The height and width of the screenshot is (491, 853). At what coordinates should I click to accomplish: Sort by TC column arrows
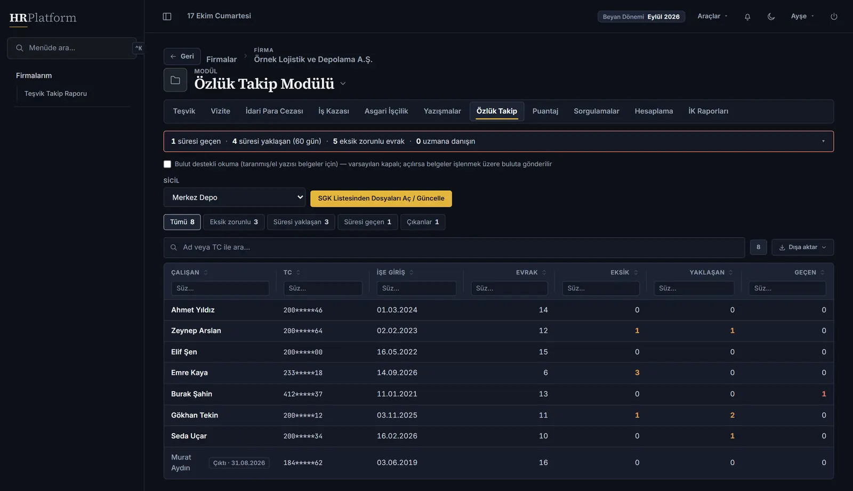coord(298,273)
